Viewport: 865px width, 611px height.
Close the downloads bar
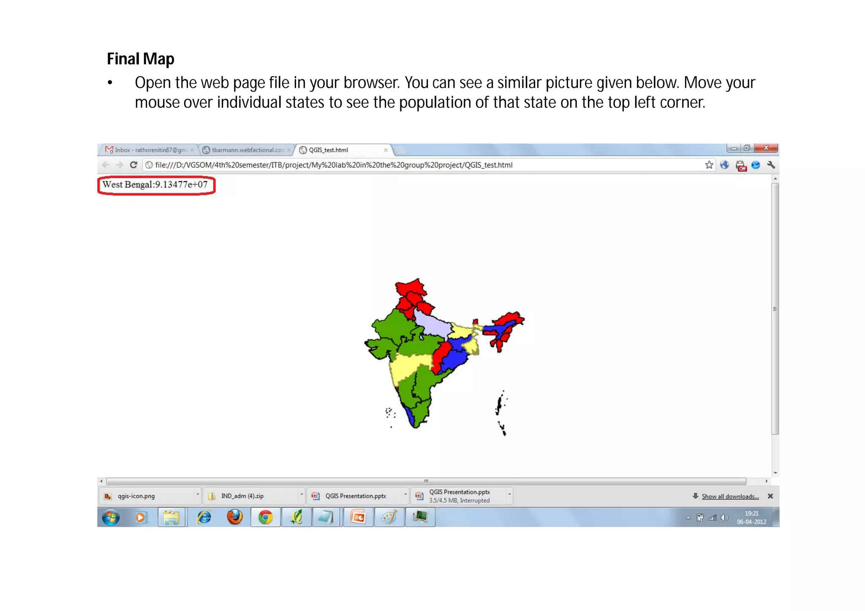770,496
